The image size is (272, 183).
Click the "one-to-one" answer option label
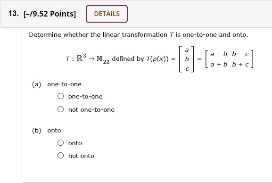point(85,97)
